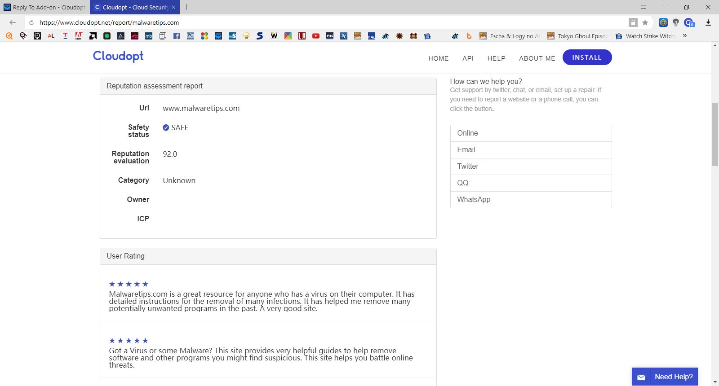Open the blue 'S' bookmark icon
This screenshot has width=719, height=386.
point(260,36)
